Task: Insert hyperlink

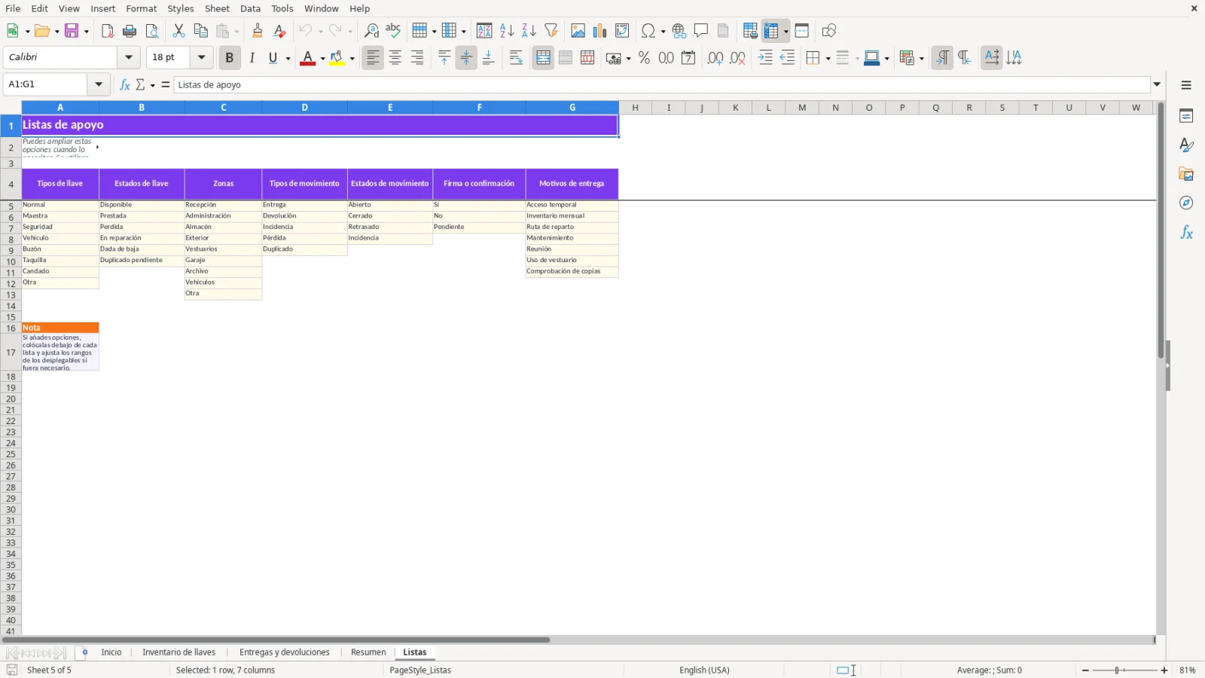Action: coord(679,31)
